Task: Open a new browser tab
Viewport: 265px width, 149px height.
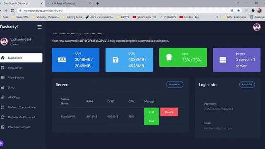Action: 98,3
